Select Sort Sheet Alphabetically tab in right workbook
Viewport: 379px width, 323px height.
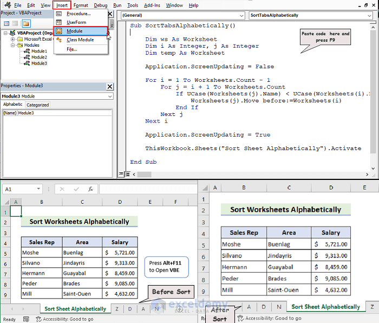click(325, 307)
